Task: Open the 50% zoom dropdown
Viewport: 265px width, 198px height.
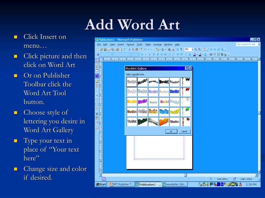Action: point(193,49)
